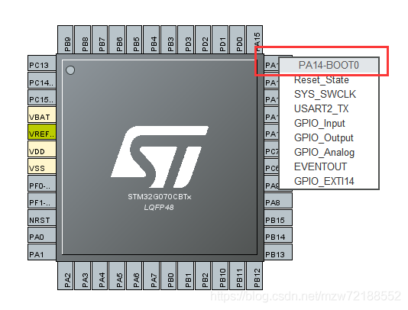Select the PA8 pin
This screenshot has height=310, width=408.
278,200
